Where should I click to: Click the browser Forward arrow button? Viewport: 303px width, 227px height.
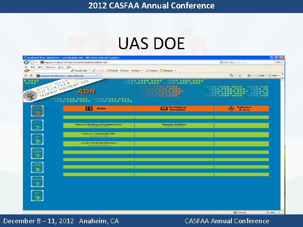[32, 62]
